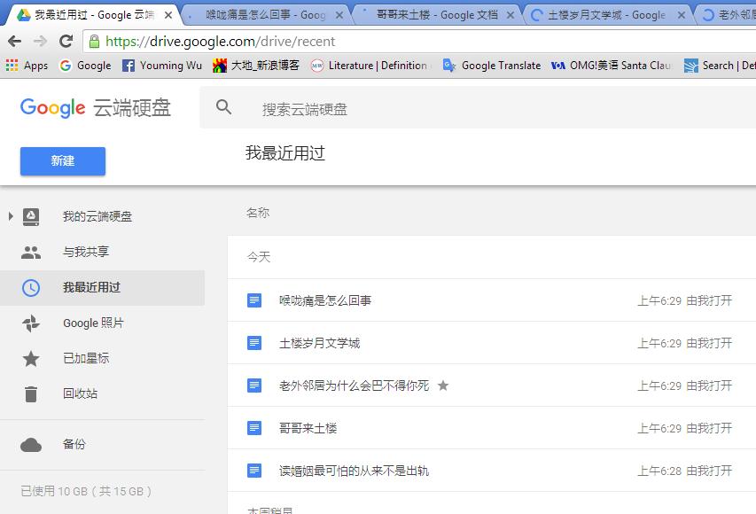The height and width of the screenshot is (514, 756).
Task: Click the cloud icon for 备份
Action: [31, 445]
